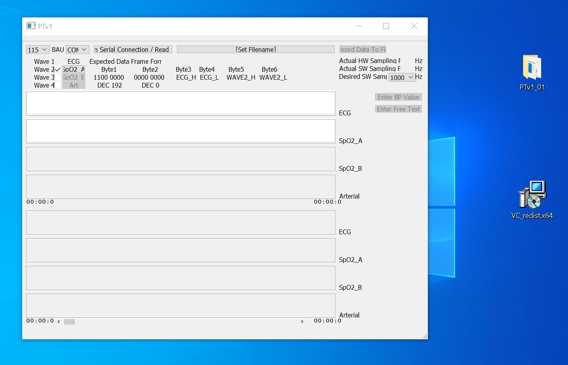This screenshot has width=568, height=365.
Task: Click the PTv1 icon in the title bar
Action: click(31, 25)
